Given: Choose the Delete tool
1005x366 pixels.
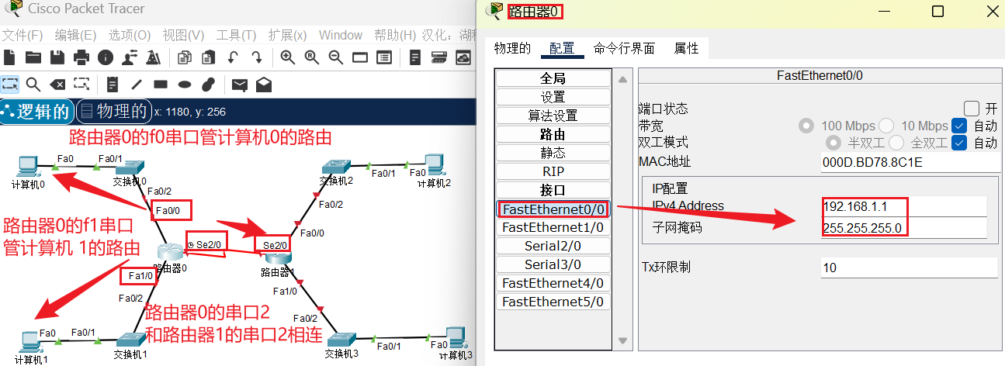Looking at the screenshot, I should point(57,85).
